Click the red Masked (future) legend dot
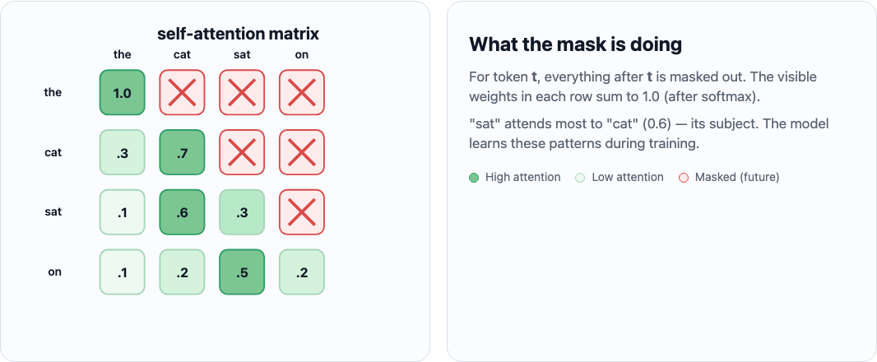 tap(683, 177)
